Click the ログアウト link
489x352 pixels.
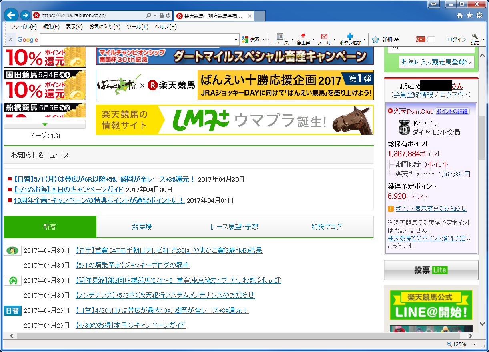(454, 95)
